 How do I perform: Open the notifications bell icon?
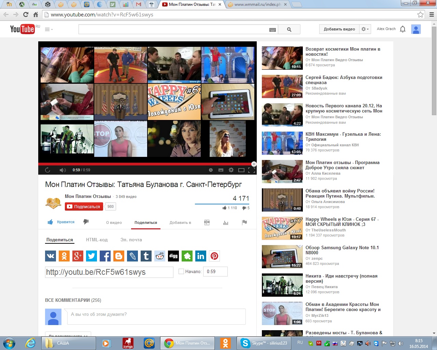click(403, 29)
